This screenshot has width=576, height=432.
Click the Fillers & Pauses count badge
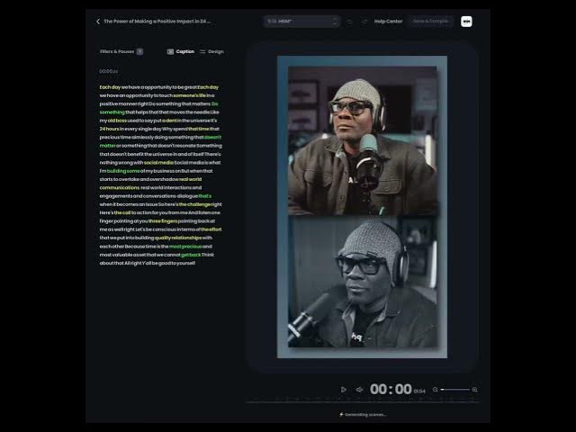tap(139, 51)
